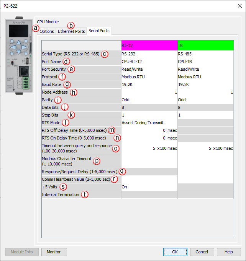Click circled marker t beside Internal Termination
This screenshot has height=261, width=246.
point(85,195)
